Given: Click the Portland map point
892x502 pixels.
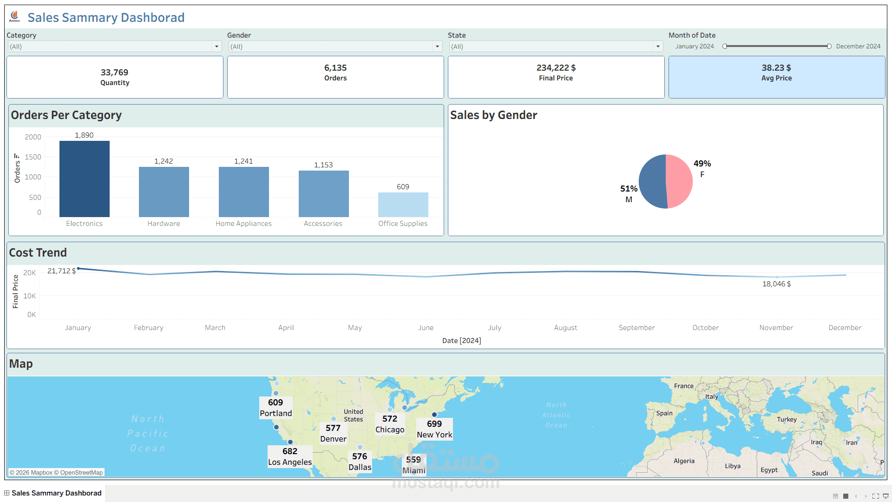Looking at the screenshot, I should (276, 393).
